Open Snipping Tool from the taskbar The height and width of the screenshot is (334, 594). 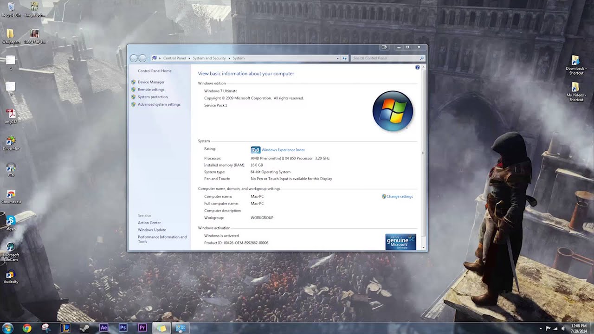point(45,328)
